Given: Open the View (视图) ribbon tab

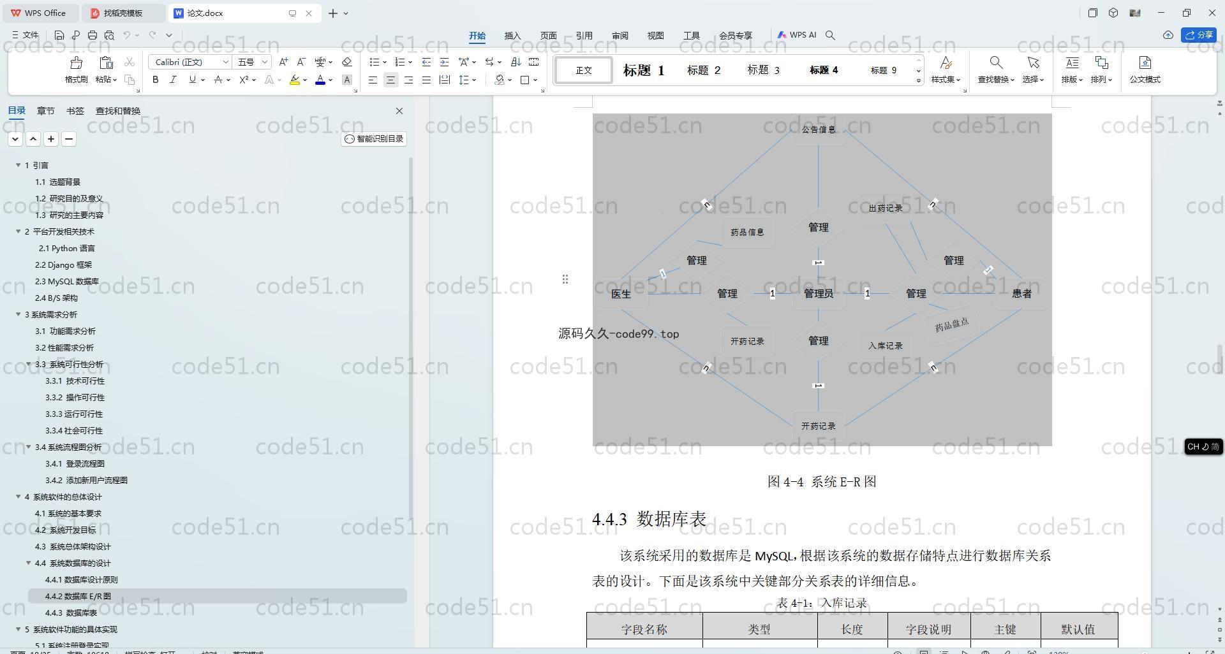Looking at the screenshot, I should 655,36.
